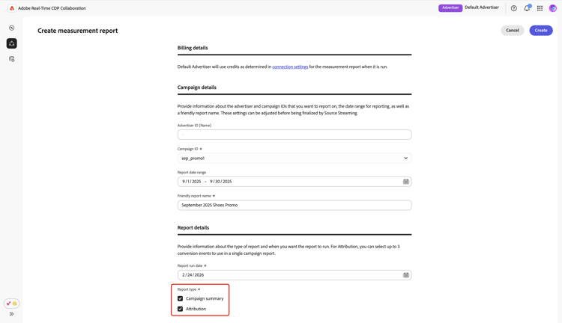Screen dimensions: 562x323
Task: Click the Campaign details heading
Action: coord(197,87)
